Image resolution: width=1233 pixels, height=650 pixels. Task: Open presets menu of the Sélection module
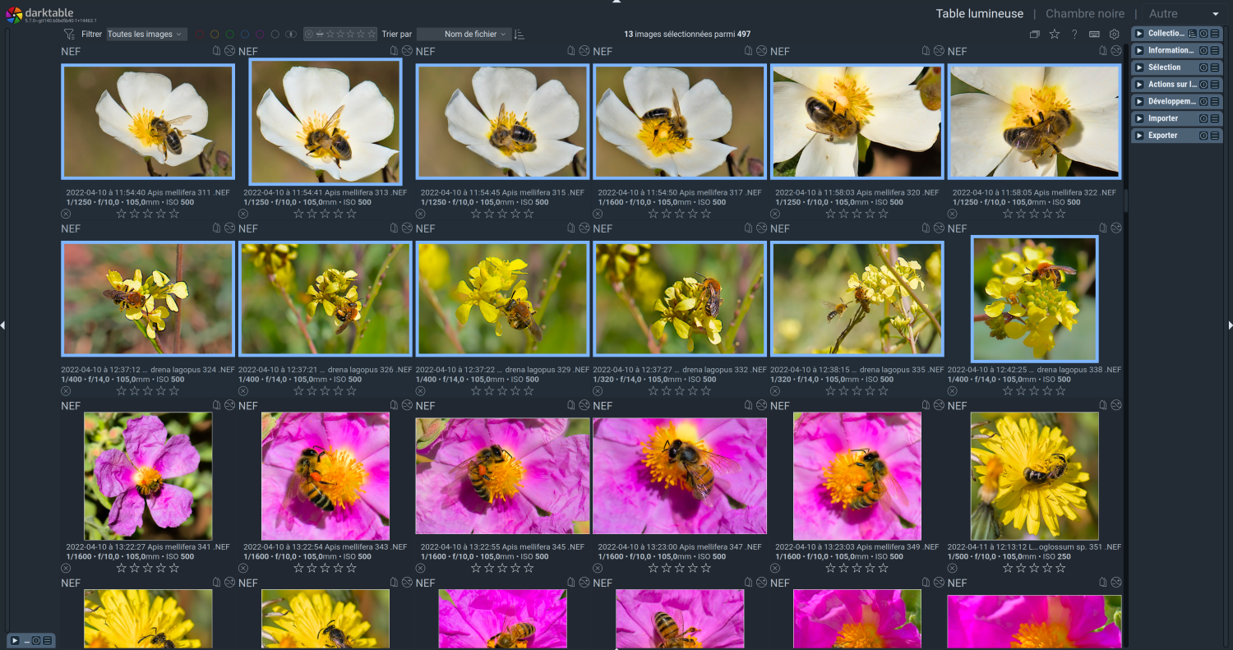tap(1215, 67)
